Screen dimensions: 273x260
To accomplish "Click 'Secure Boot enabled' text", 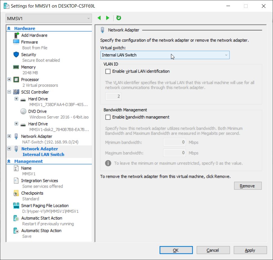I will 41,60.
